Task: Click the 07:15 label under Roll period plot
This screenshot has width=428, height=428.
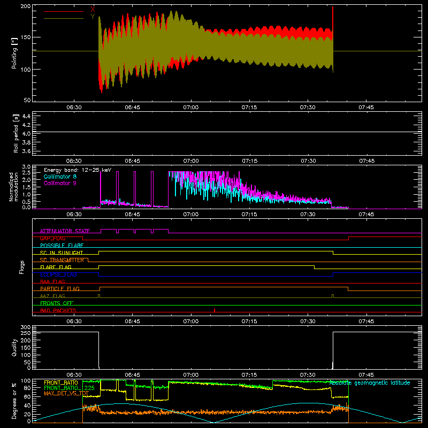Action: (249, 161)
